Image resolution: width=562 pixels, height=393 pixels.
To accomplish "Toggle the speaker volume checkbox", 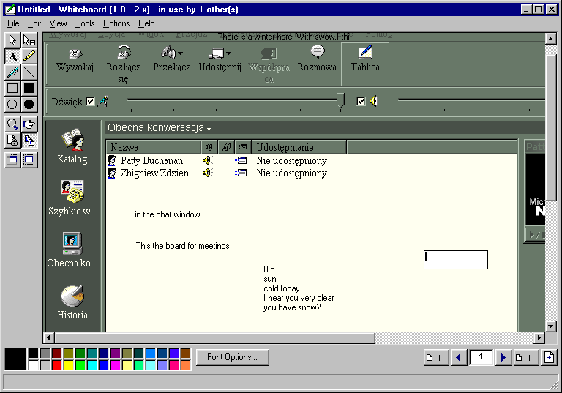I will [361, 102].
